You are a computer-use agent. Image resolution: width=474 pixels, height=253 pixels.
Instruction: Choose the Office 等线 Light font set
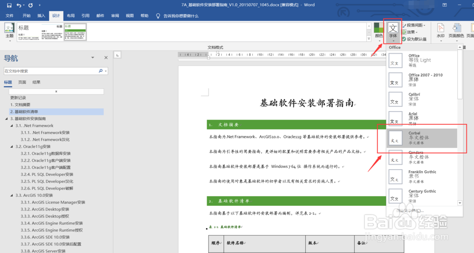click(422, 61)
